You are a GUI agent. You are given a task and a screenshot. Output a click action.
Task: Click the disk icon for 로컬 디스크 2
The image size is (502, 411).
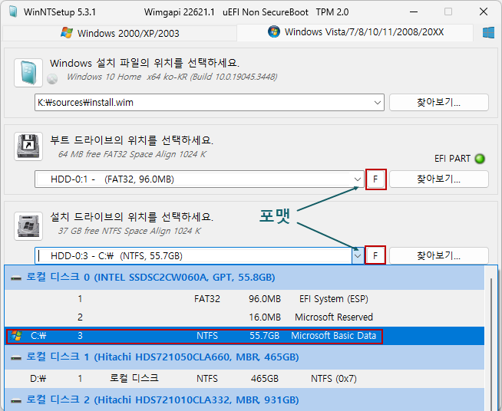click(x=15, y=400)
